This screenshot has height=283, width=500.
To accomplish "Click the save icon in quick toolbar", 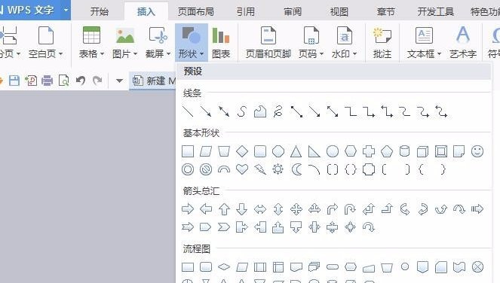I will click(x=14, y=81).
